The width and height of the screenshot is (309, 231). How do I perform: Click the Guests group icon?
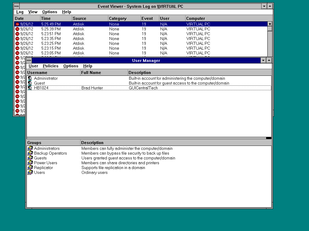tap(30, 158)
